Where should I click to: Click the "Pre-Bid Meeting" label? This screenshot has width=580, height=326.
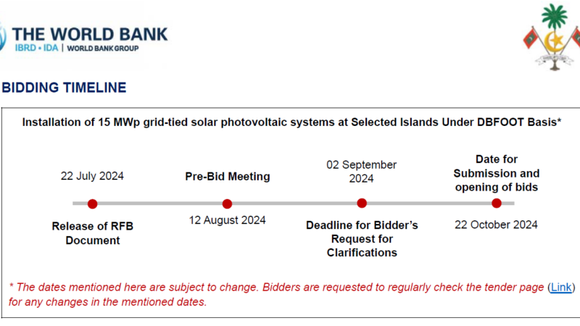pyautogui.click(x=227, y=176)
